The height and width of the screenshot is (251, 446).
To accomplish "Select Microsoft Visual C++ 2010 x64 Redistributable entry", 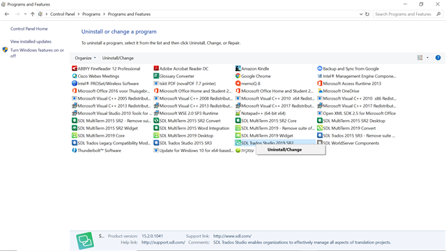I will (x=275, y=98).
